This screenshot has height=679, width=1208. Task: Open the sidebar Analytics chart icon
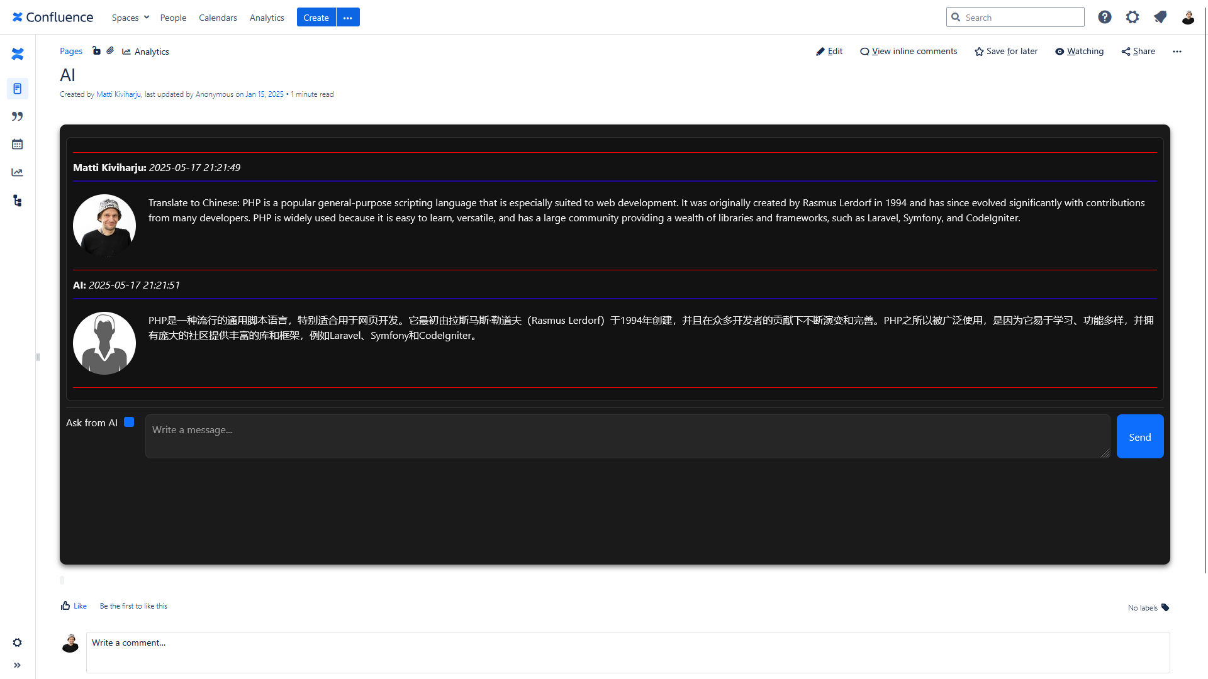click(x=18, y=172)
